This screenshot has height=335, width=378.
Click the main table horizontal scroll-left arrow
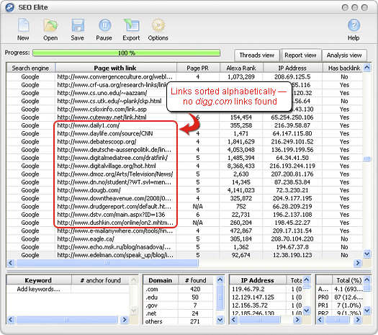click(x=10, y=263)
